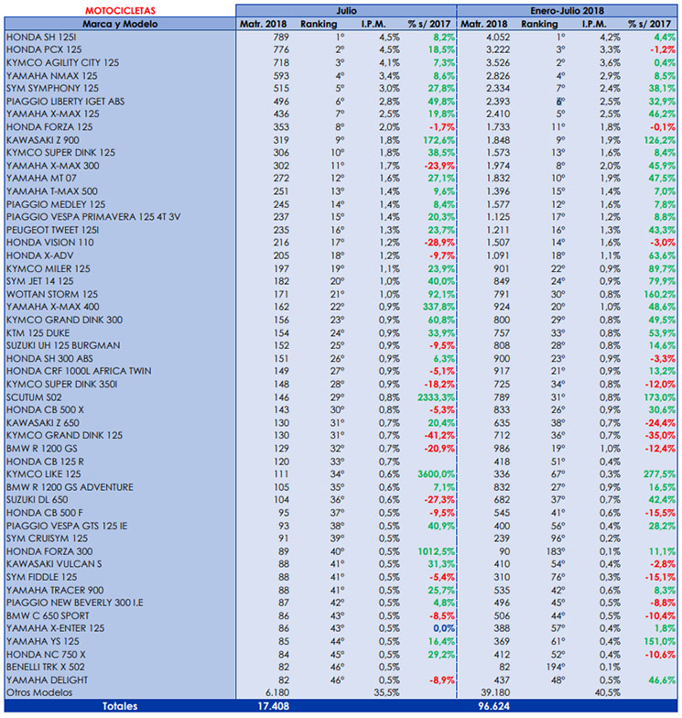Select the HONDA CB 125 R cell

click(45, 462)
